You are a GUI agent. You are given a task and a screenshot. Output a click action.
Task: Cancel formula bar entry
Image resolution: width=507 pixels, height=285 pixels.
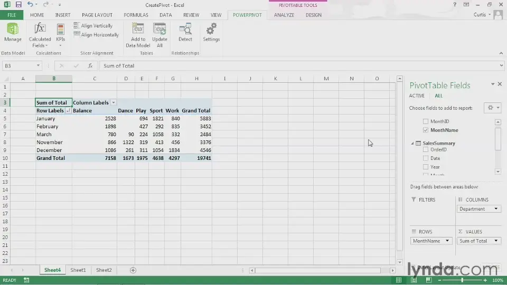(x=61, y=65)
